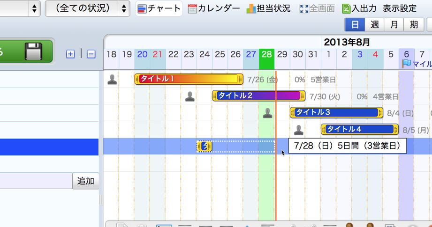Select the タイトル4 task bar
The width and height of the screenshot is (432, 227).
[x=360, y=129]
